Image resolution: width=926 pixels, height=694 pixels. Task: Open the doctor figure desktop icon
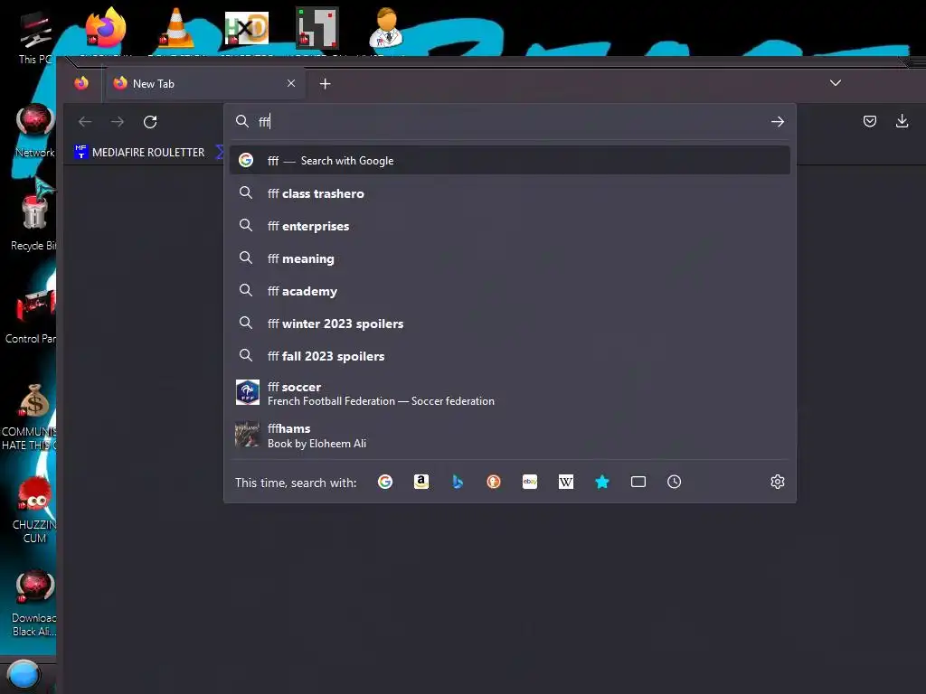coord(386,28)
